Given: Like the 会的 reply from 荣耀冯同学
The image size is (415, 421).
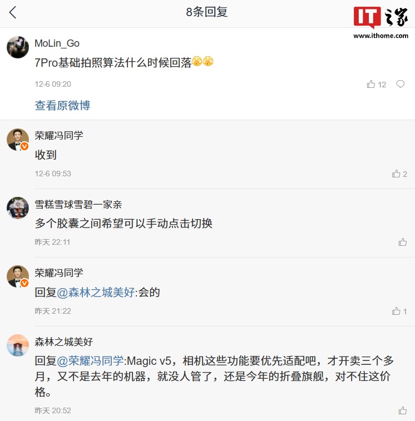Looking at the screenshot, I should coord(396,311).
